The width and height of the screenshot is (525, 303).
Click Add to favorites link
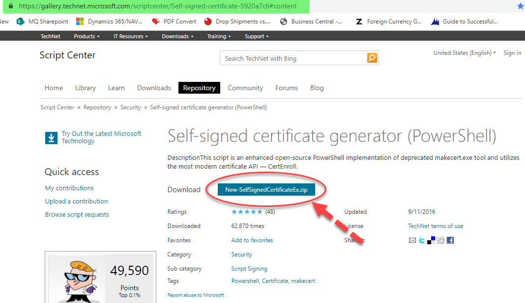point(252,240)
